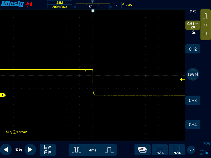
Task: Select the CH1 2V channel tab
Action: pyautogui.click(x=193, y=25)
